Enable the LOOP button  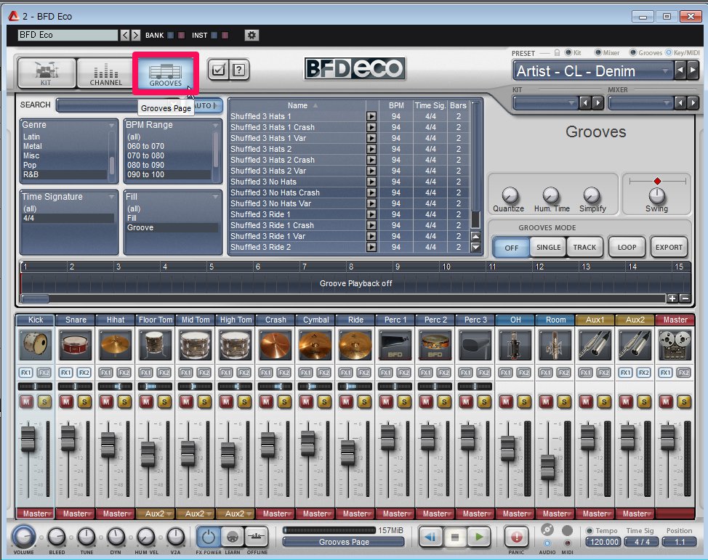pos(627,247)
